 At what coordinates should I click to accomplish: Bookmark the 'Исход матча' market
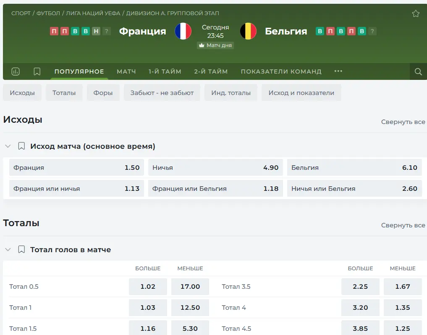tap(21, 146)
